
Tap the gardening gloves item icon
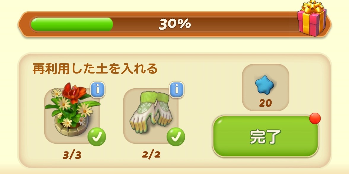151,112
